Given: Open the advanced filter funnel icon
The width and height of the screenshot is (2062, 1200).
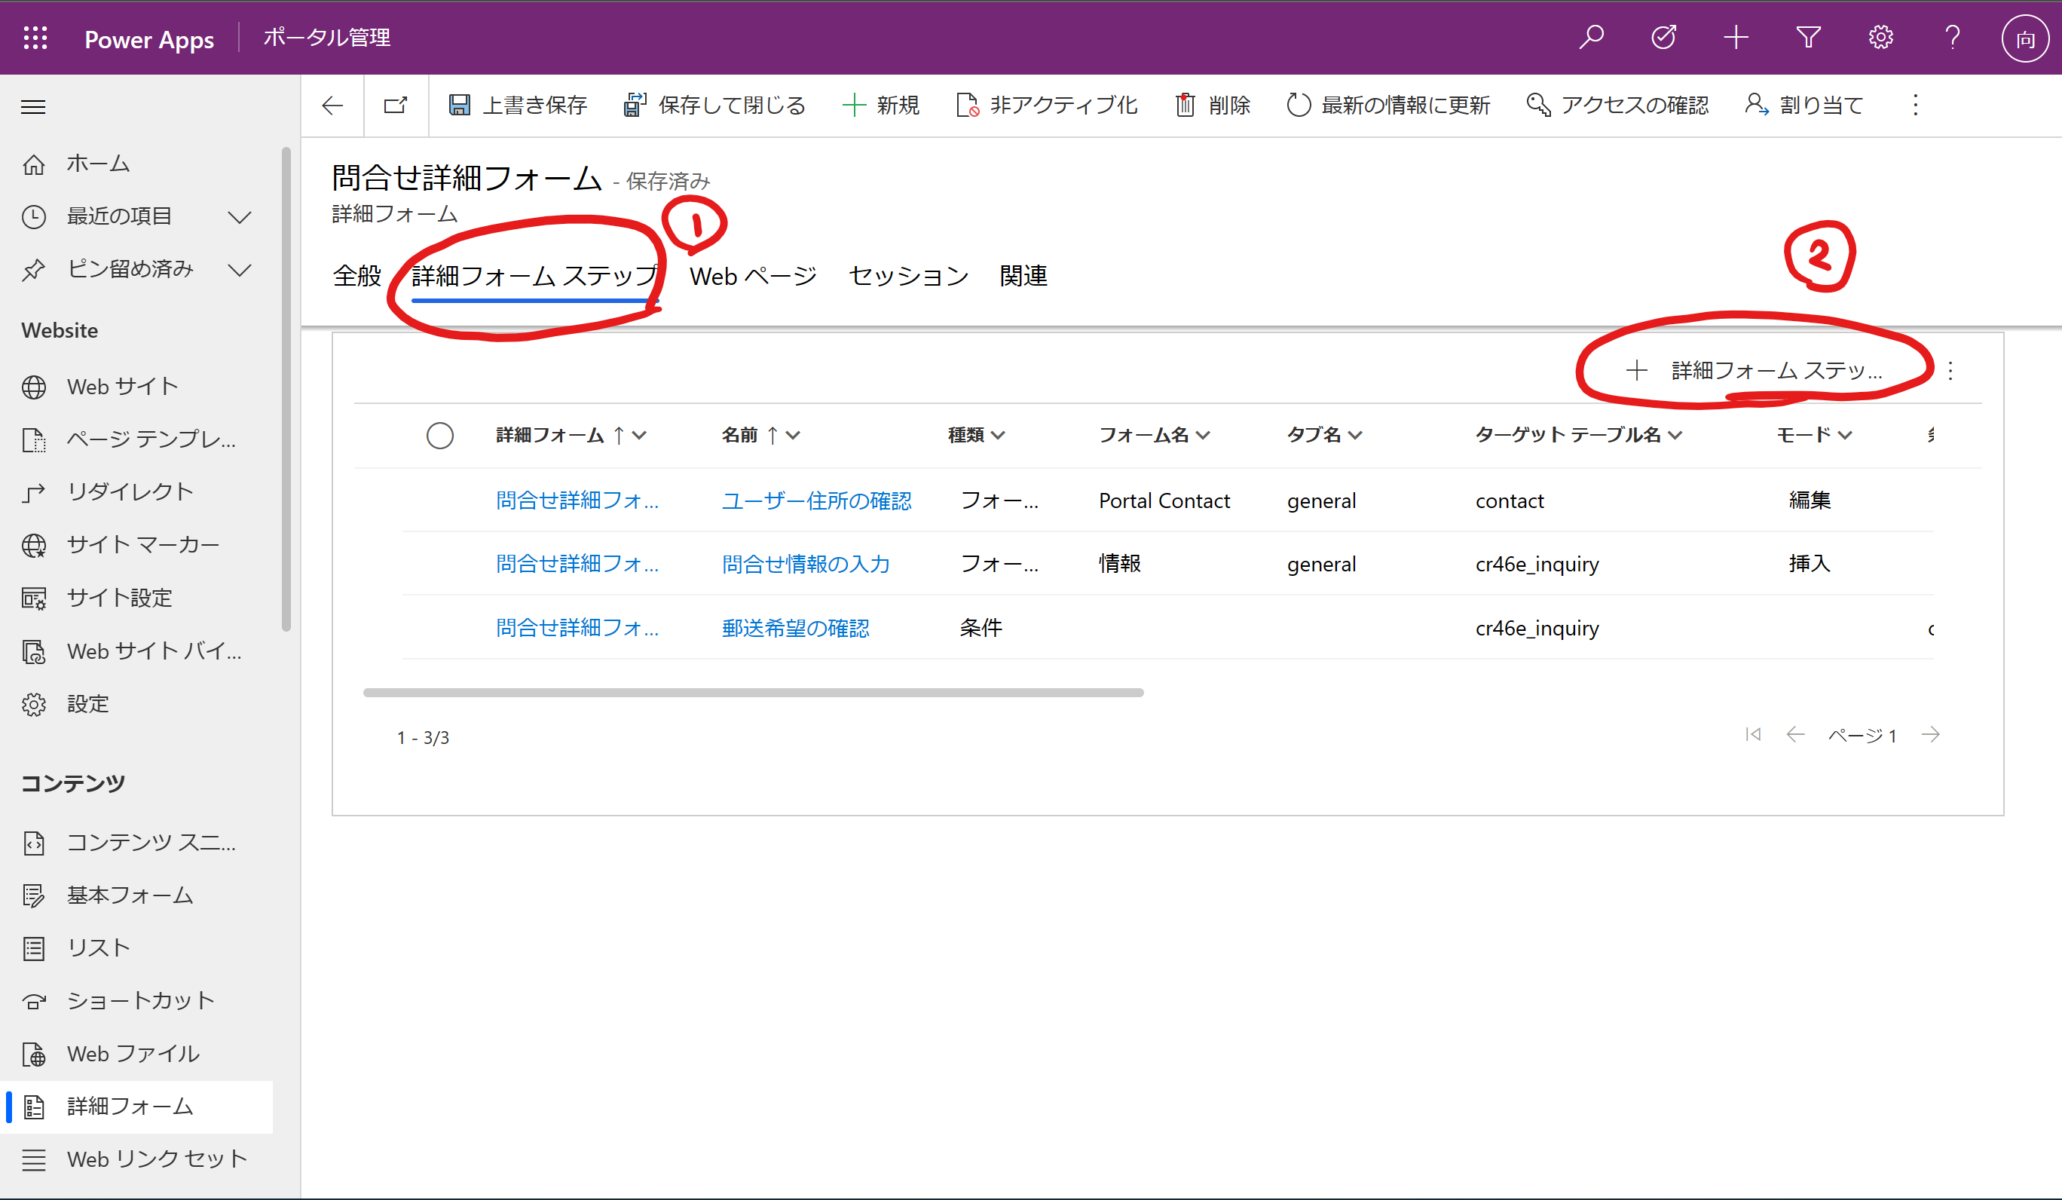Looking at the screenshot, I should (x=1808, y=38).
